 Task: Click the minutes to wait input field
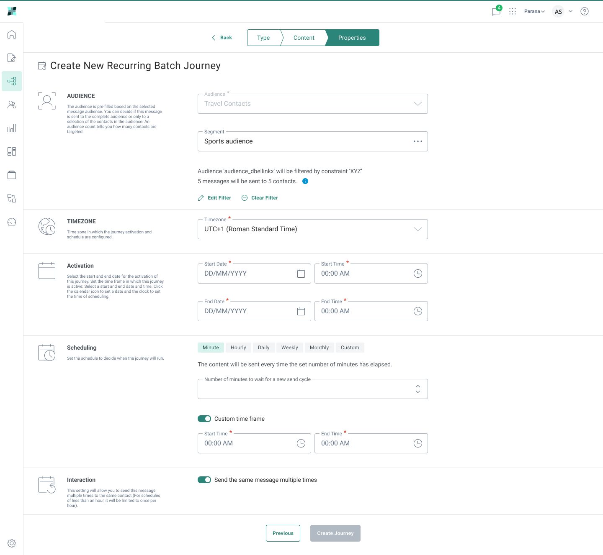pyautogui.click(x=313, y=389)
